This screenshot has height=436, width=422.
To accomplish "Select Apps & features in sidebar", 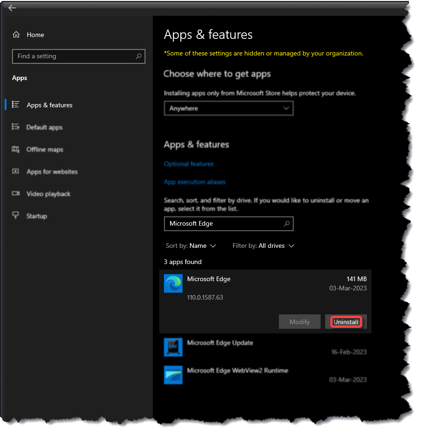I will [x=50, y=105].
